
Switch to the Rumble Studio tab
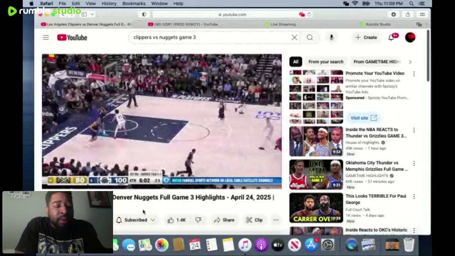coord(375,24)
